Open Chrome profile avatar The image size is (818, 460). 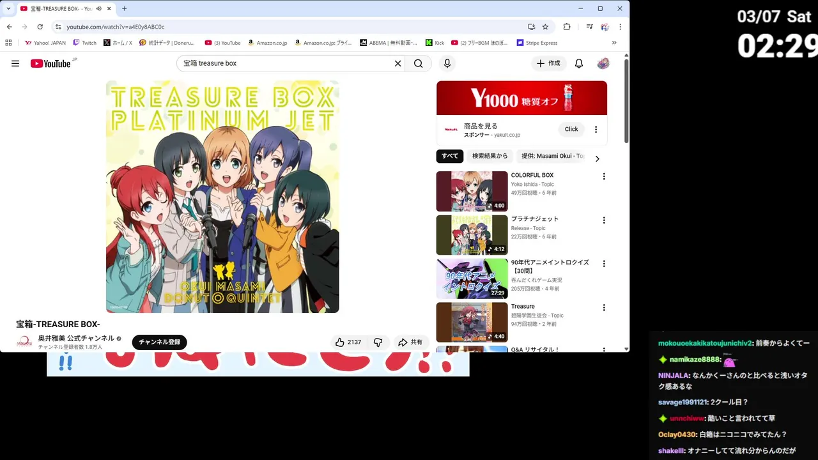tap(605, 27)
